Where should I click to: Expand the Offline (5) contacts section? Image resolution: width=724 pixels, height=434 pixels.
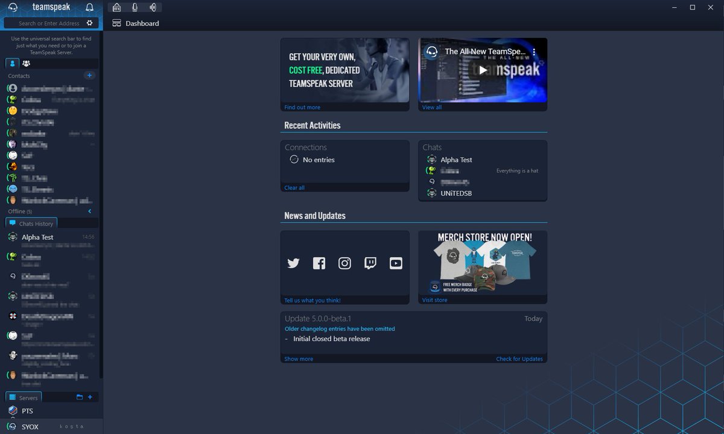(89, 211)
